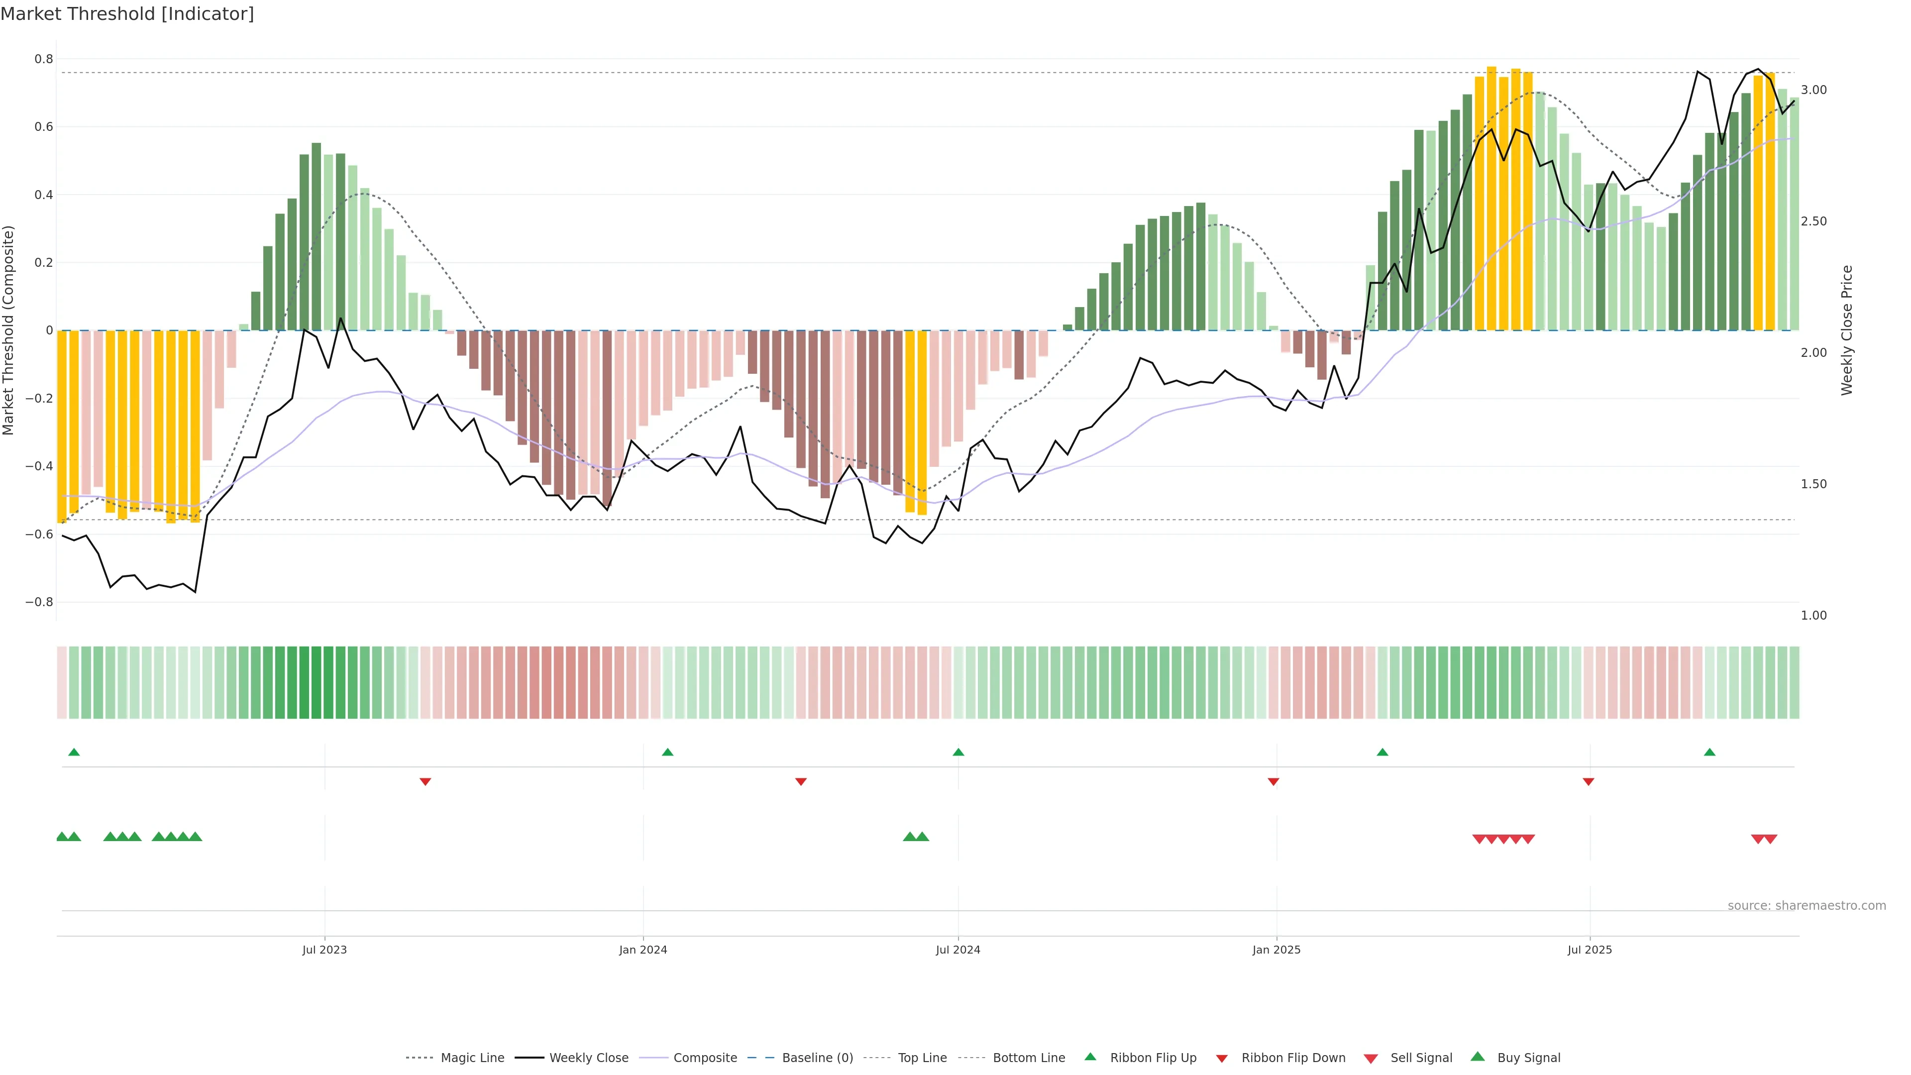Click the Buy Signal legend icon
This screenshot has height=1075, width=1911.
coord(1477,1057)
